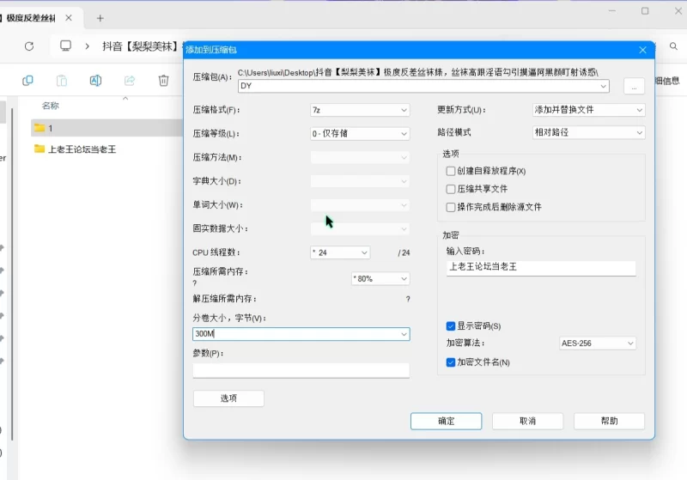Click the breadcrumb chevron after the monitor icon
The image size is (687, 480).
(88, 46)
